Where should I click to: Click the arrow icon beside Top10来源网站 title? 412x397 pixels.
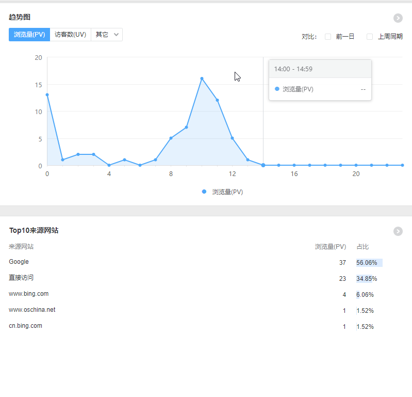(x=398, y=231)
